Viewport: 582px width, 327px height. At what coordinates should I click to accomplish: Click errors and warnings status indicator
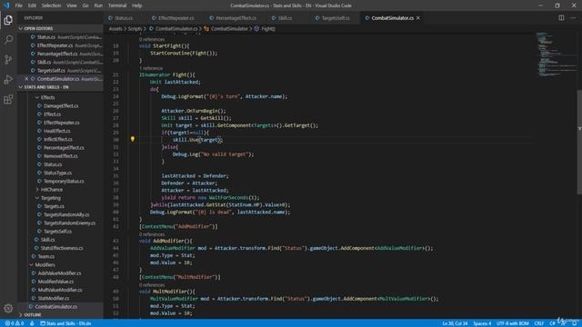[x=15, y=323]
